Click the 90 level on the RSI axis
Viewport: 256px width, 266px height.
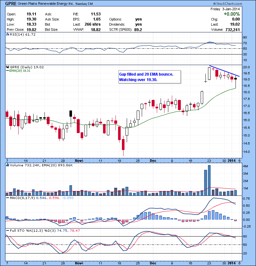coord(245,37)
